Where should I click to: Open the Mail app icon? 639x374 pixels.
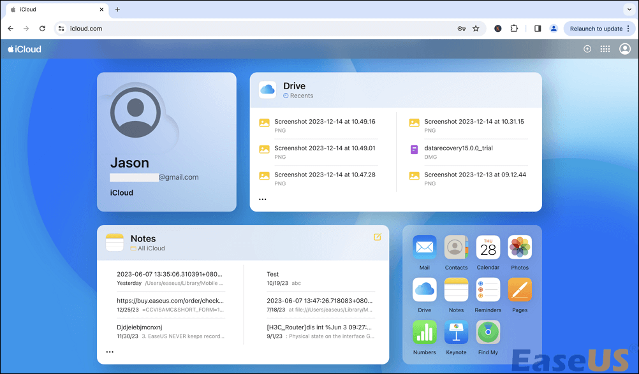[424, 248]
